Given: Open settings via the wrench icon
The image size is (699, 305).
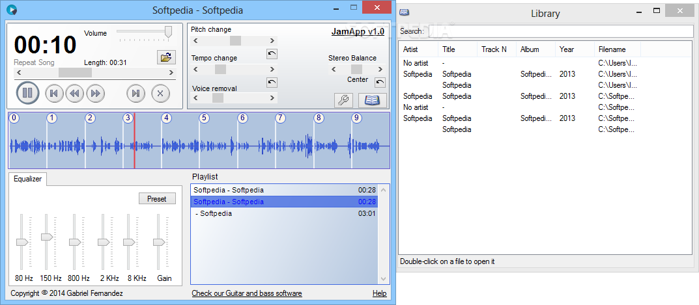Looking at the screenshot, I should coord(343,101).
